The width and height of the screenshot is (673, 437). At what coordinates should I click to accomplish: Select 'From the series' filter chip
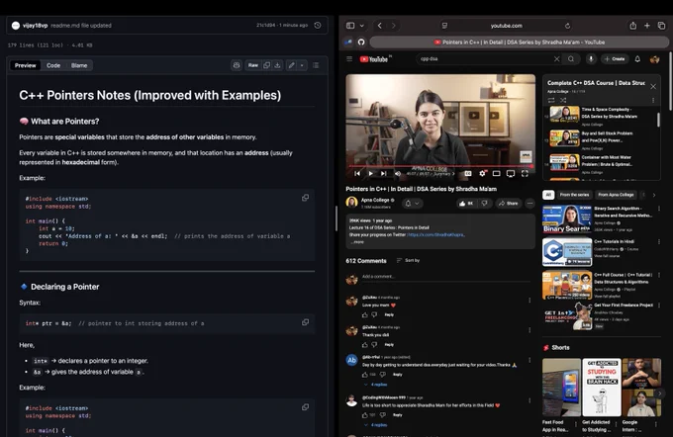(574, 195)
